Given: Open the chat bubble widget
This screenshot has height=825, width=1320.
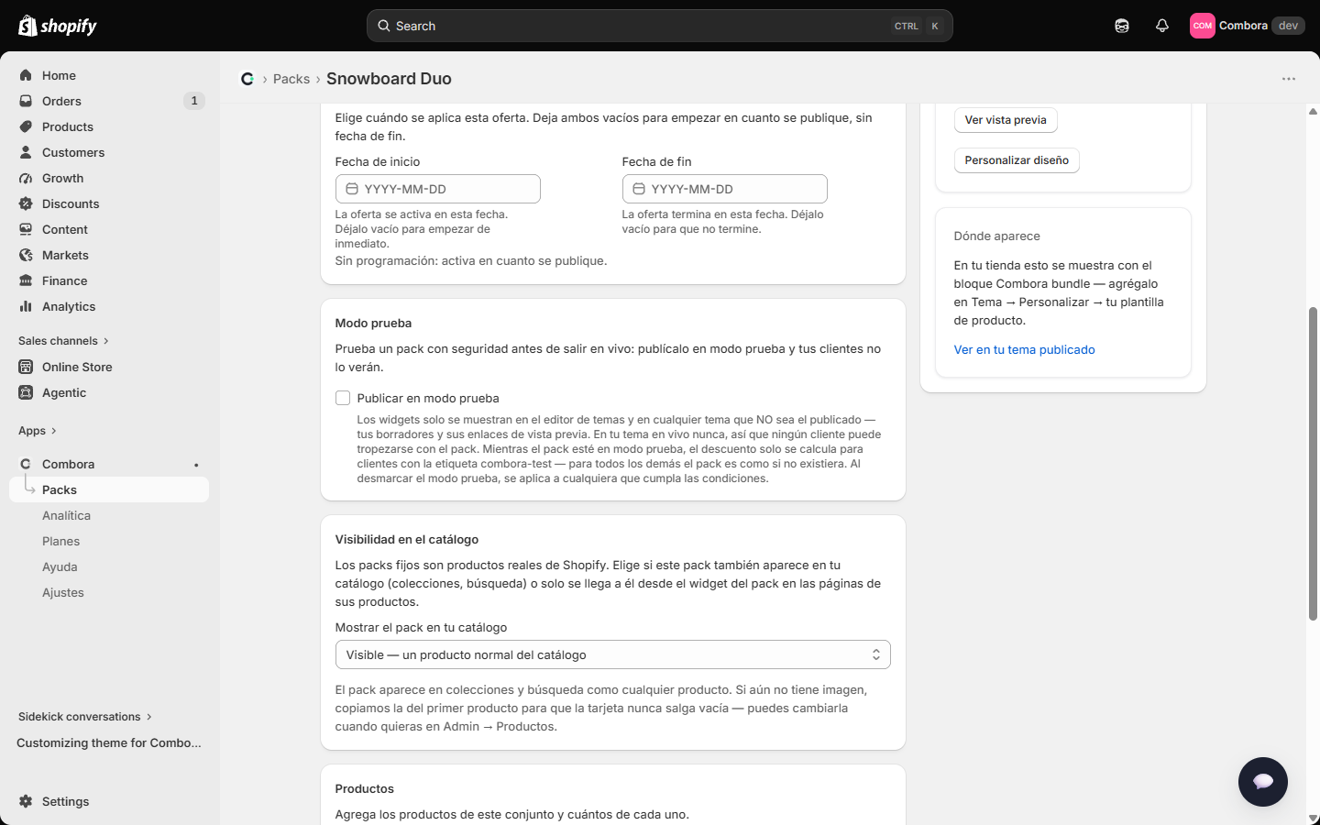Looking at the screenshot, I should click(x=1263, y=782).
